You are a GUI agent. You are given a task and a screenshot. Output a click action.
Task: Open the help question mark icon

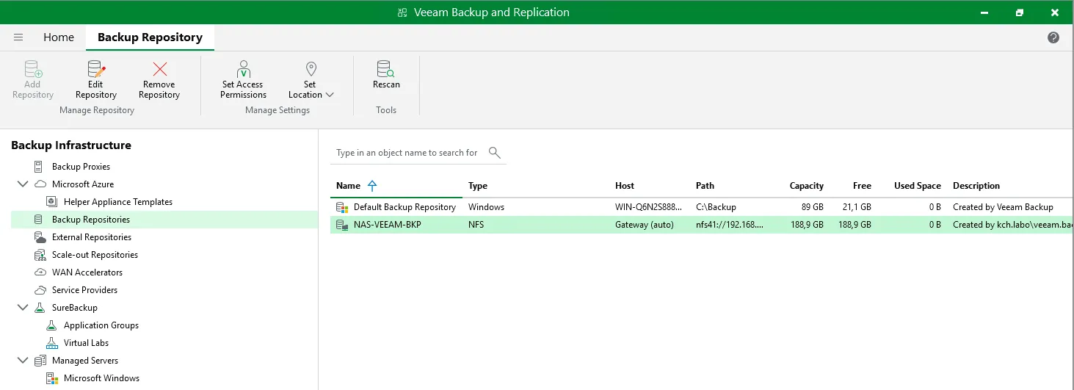[x=1053, y=37]
